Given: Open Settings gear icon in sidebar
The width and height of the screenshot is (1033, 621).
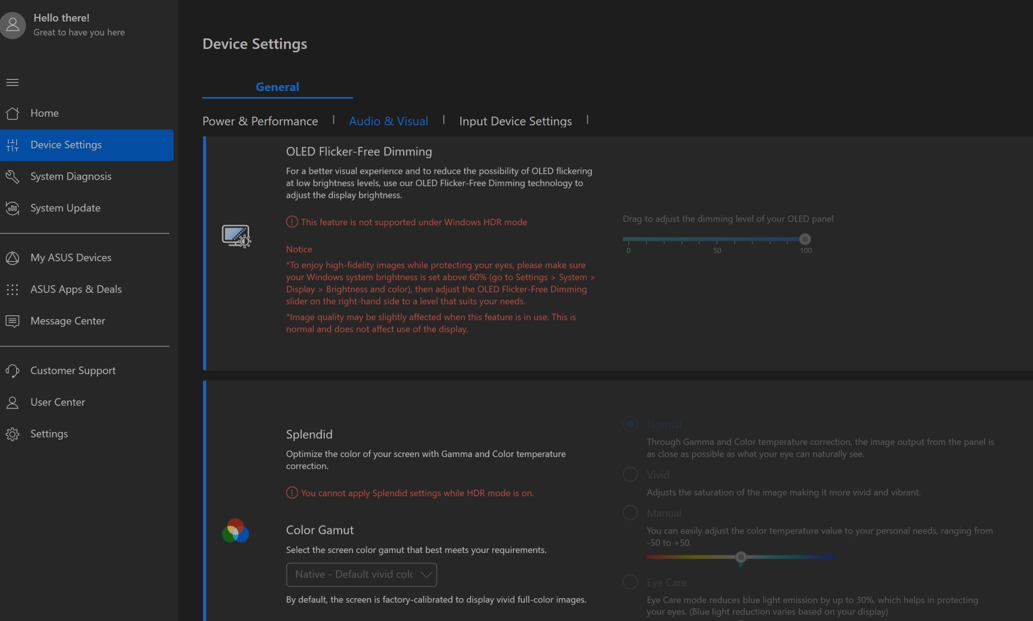Looking at the screenshot, I should point(13,434).
